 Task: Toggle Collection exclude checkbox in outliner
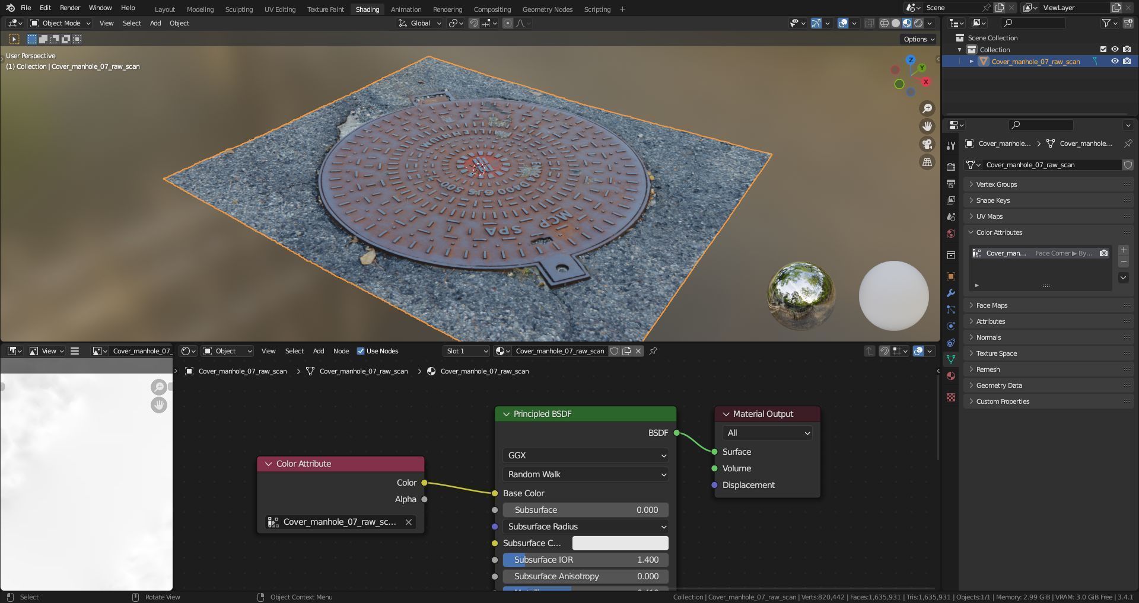pos(1103,50)
